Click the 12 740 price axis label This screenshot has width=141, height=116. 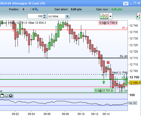coord(134,26)
